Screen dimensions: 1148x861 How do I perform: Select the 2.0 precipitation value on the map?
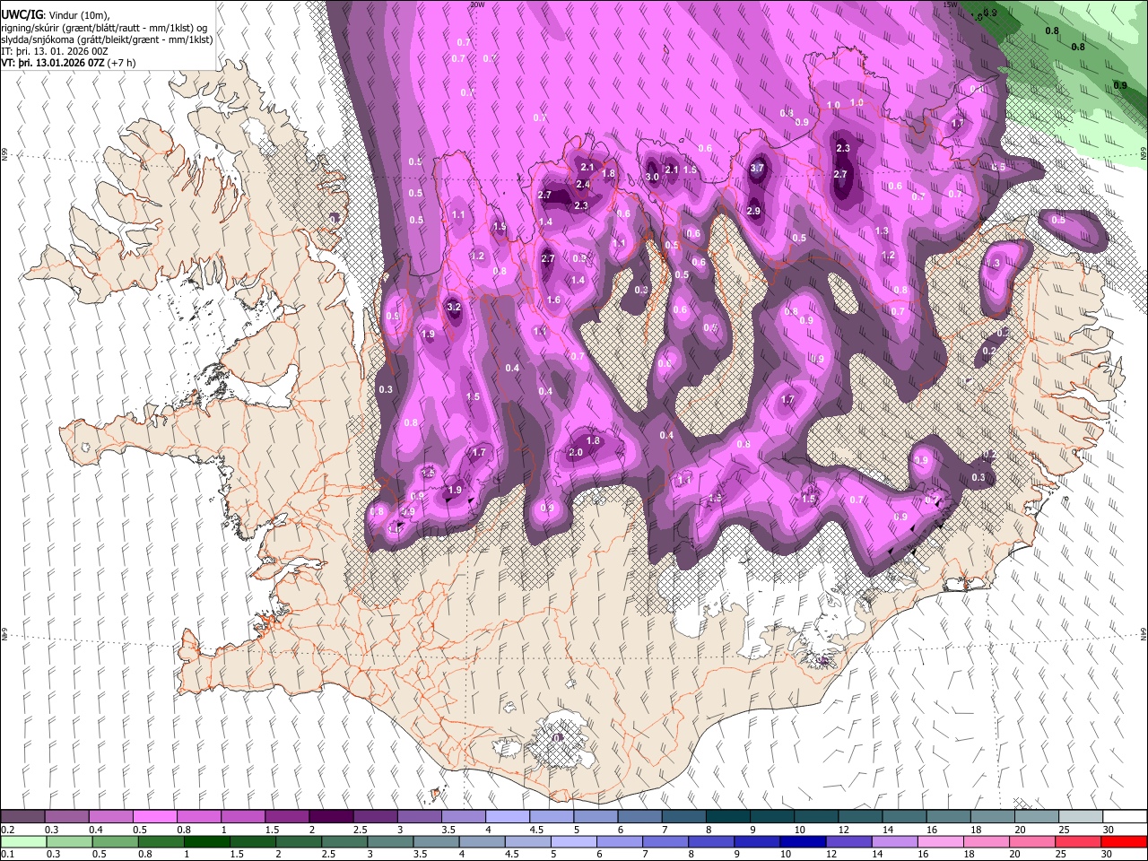pyautogui.click(x=576, y=453)
